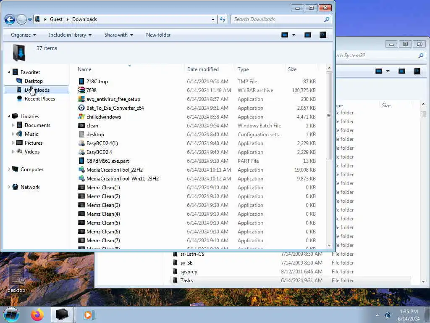
Task: Open the address bar history dropdown arrow
Action: coord(213,19)
